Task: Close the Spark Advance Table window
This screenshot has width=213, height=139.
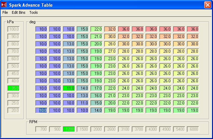Action: [208, 5]
